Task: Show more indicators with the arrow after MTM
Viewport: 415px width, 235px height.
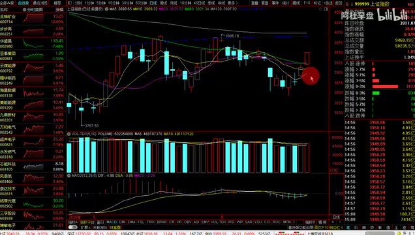Action: point(294,222)
